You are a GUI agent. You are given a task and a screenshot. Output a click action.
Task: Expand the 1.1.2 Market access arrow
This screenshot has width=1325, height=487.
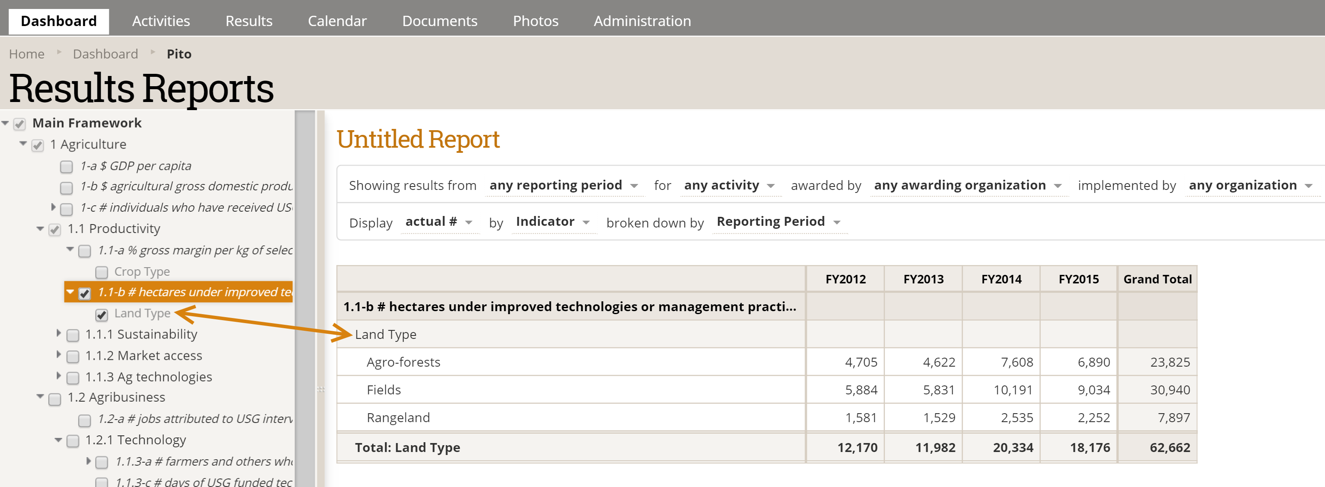point(58,354)
